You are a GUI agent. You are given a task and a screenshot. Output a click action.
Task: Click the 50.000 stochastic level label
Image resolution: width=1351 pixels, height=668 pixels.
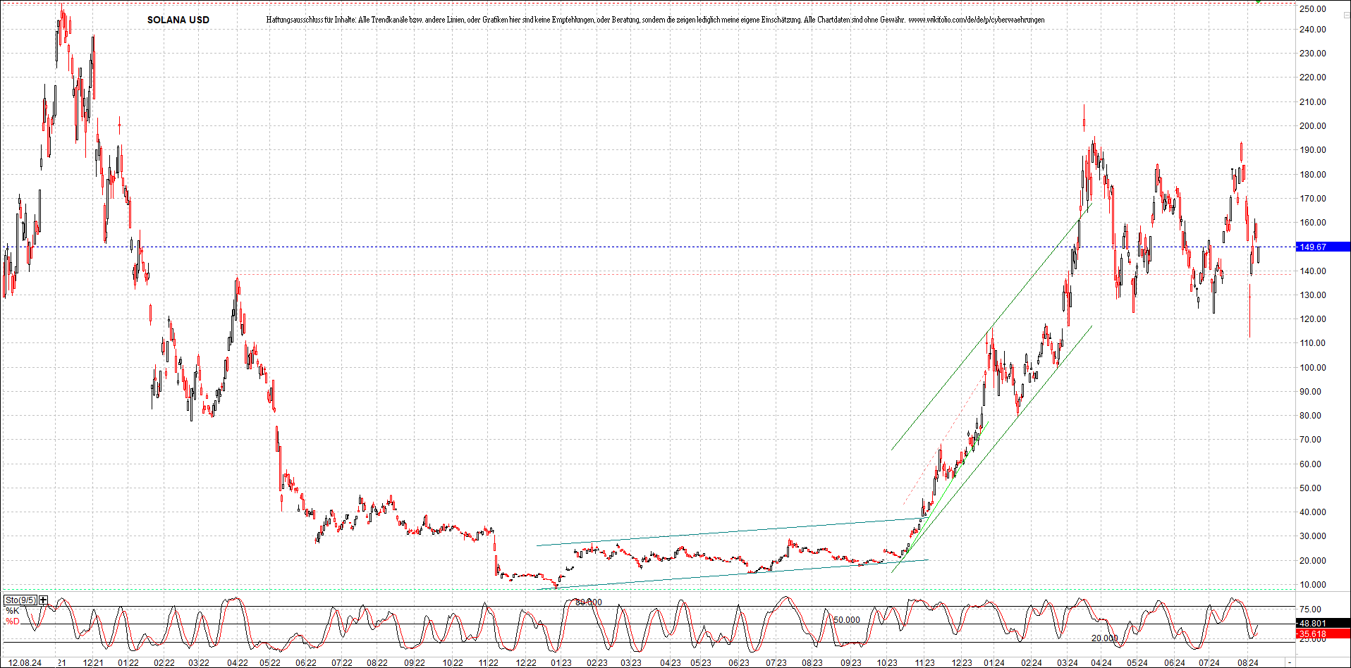[x=847, y=620]
